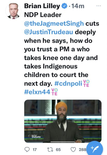
Task: Tap the Brian Lilley display name
Action: (x=42, y=6)
